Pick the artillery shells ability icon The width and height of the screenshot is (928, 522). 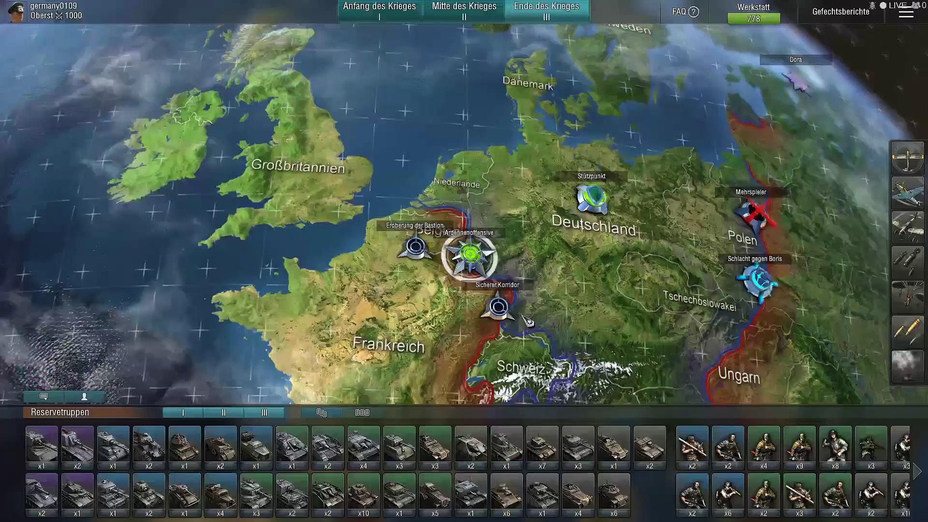click(907, 332)
